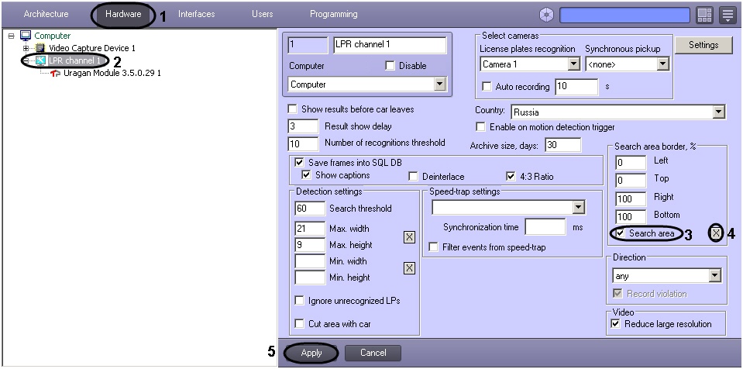
Task: Click the Min. width field
Action: click(310, 261)
